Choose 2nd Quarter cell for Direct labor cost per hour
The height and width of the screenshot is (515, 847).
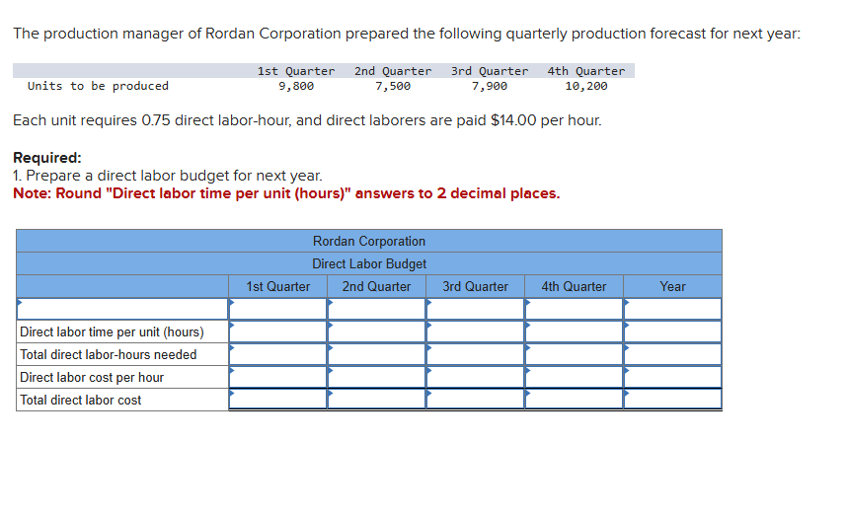pyautogui.click(x=376, y=377)
